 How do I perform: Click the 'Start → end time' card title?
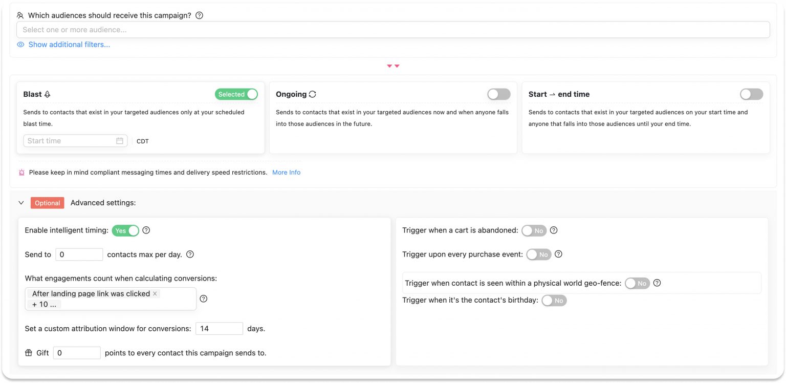559,94
